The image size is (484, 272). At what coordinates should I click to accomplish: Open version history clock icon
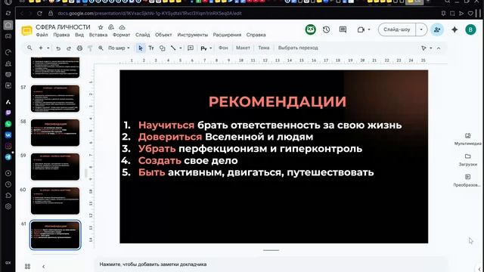326,29
